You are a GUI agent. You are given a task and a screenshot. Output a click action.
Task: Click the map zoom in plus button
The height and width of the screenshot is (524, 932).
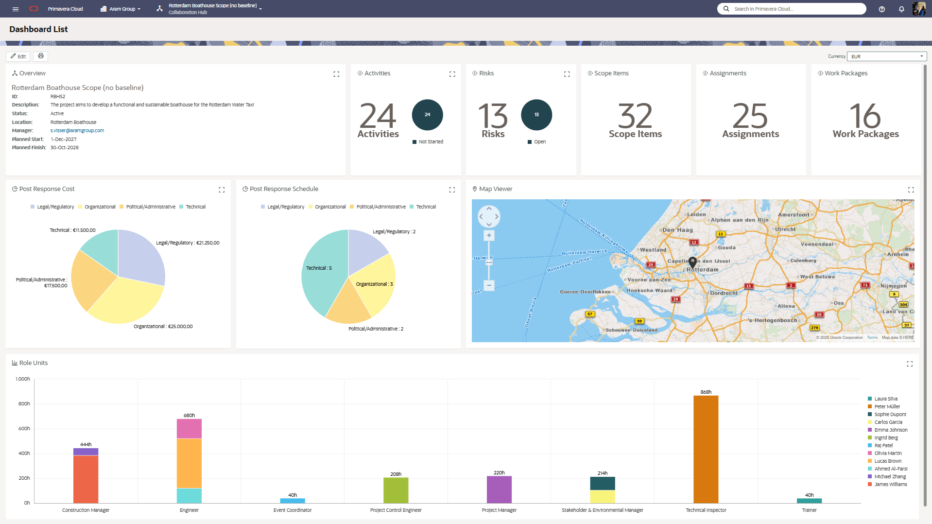tap(489, 236)
